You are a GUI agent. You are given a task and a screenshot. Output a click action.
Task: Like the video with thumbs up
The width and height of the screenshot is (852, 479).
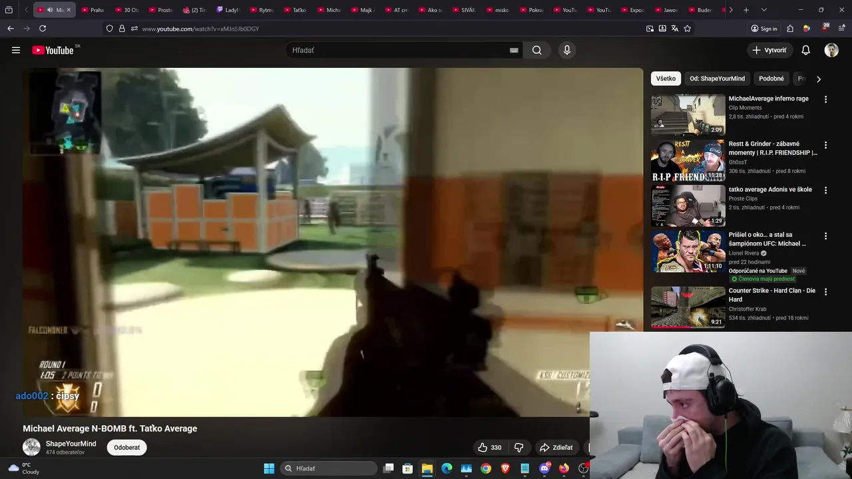tap(490, 448)
